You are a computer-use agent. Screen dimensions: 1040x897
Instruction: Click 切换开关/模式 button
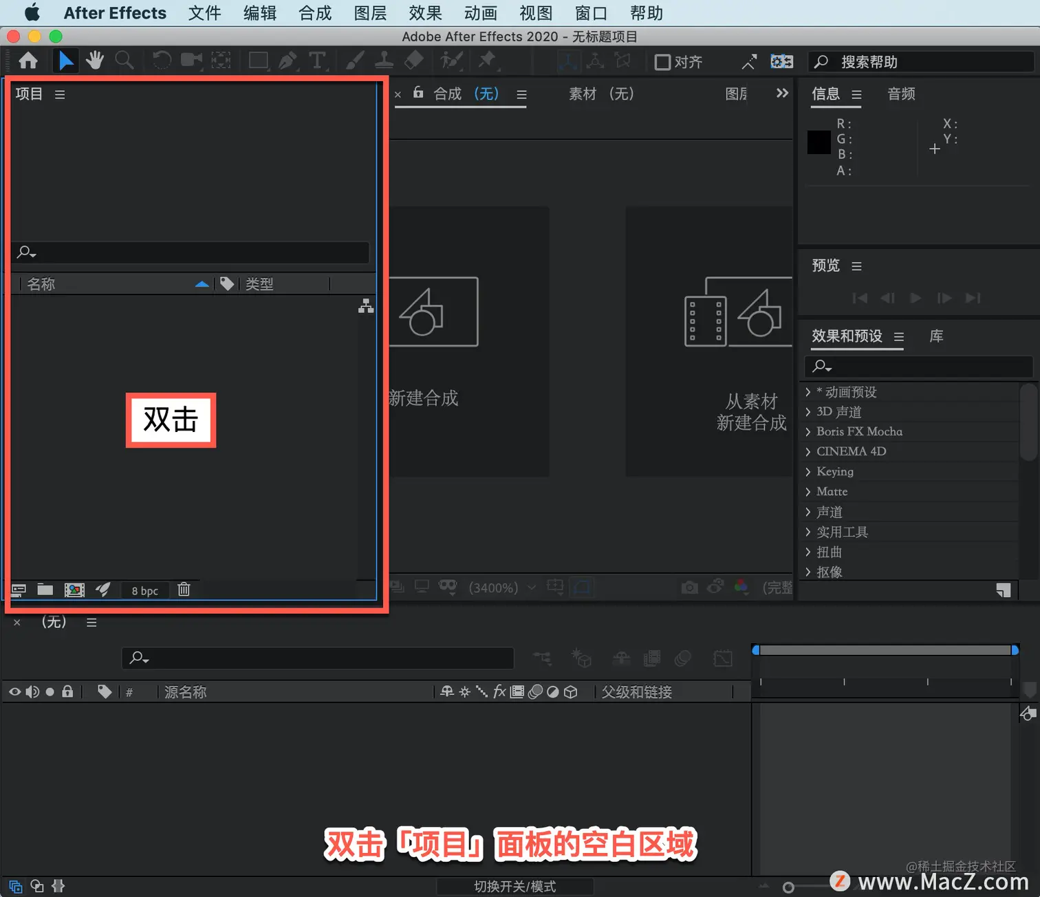tap(514, 887)
